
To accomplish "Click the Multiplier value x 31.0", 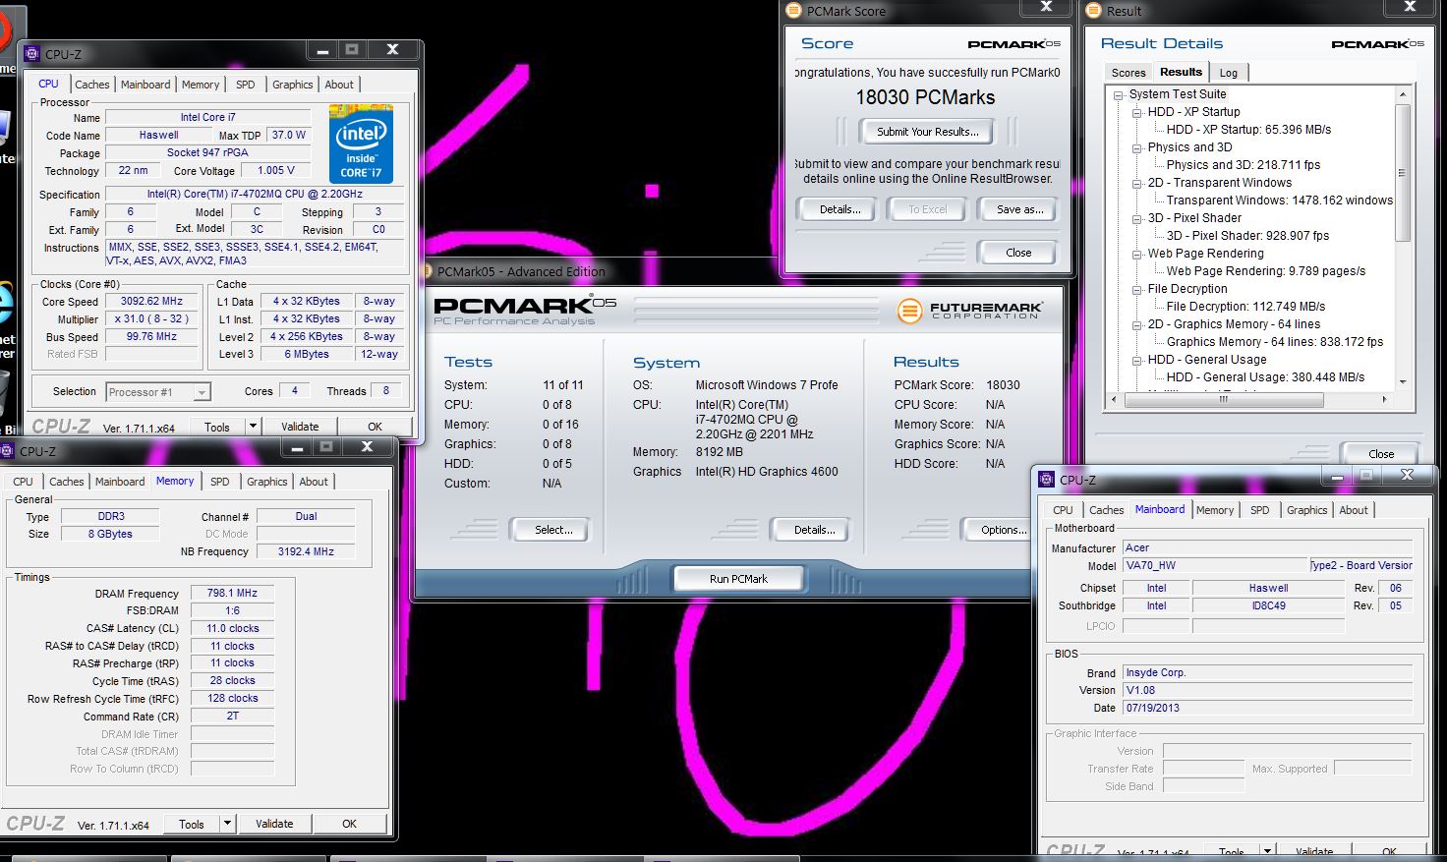I will pyautogui.click(x=151, y=319).
